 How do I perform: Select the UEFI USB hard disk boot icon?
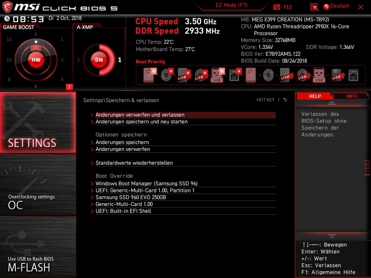[184, 75]
